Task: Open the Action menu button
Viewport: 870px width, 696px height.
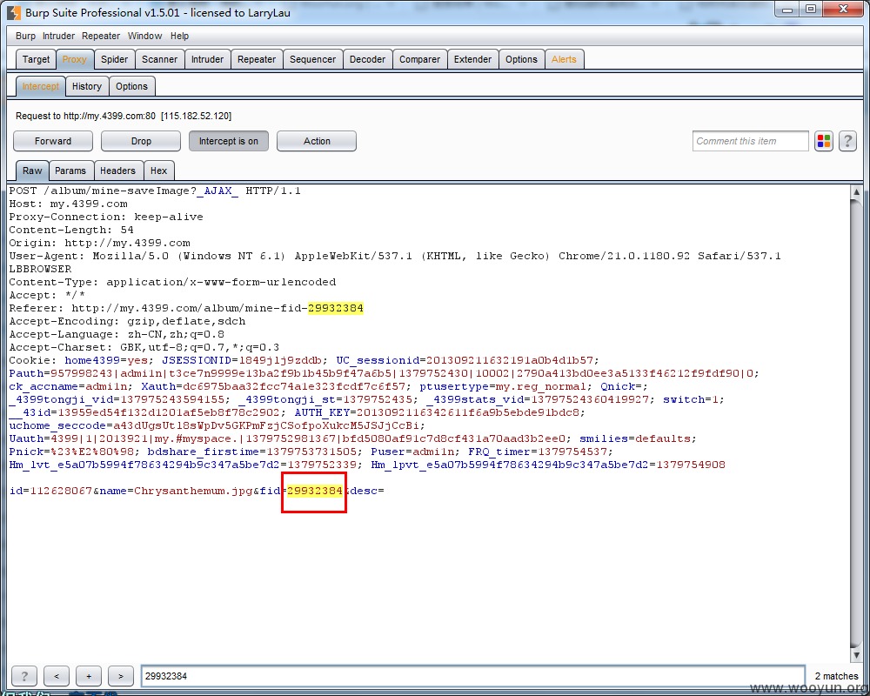Action: pos(317,141)
